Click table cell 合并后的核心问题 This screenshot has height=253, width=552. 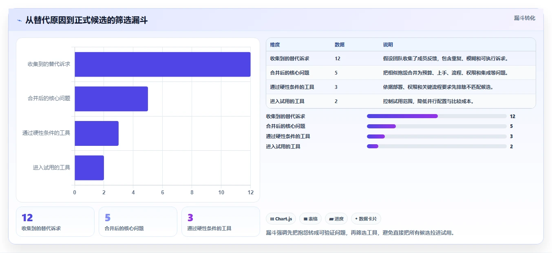(289, 73)
